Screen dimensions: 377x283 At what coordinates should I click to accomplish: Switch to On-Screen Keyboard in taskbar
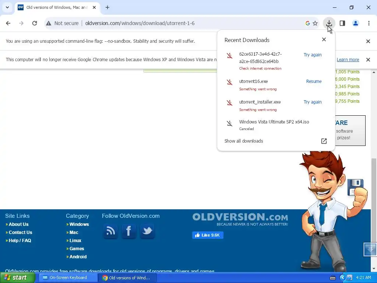click(68, 277)
